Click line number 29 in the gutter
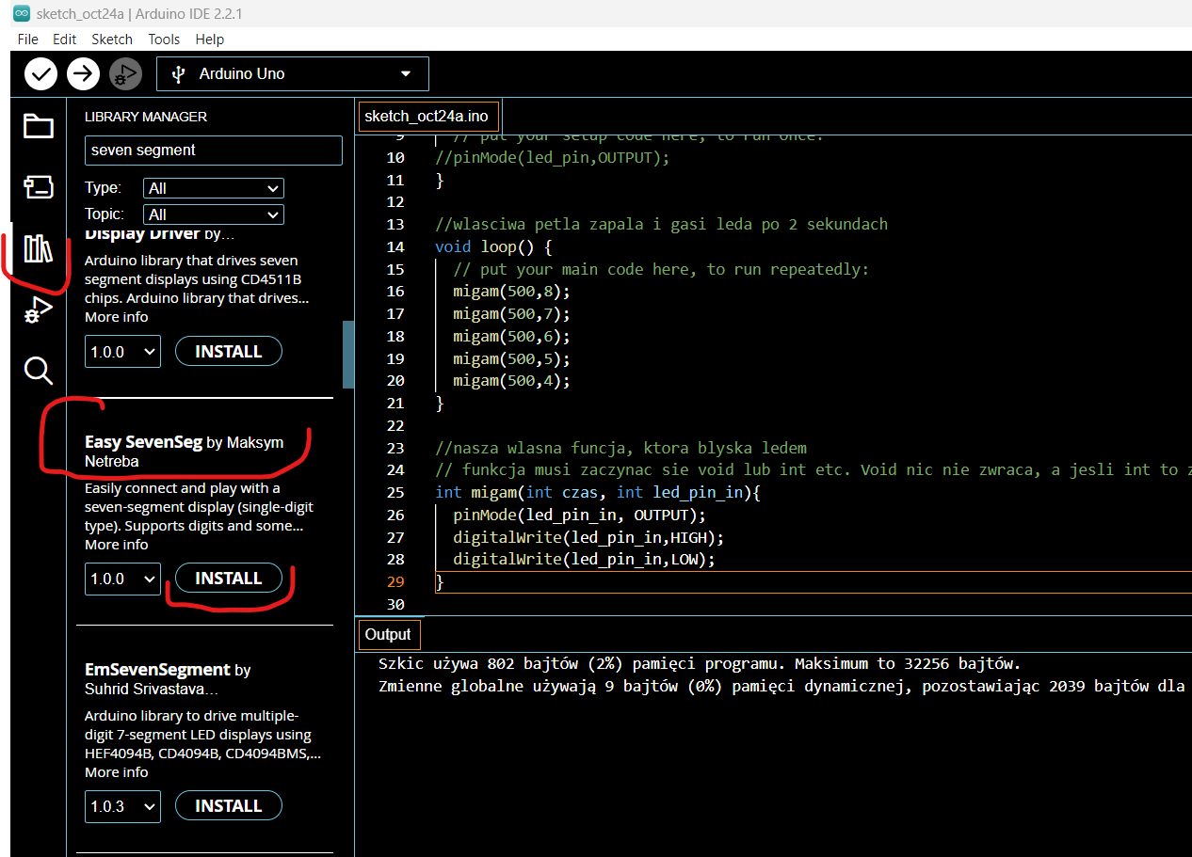The height and width of the screenshot is (857, 1192). click(395, 582)
